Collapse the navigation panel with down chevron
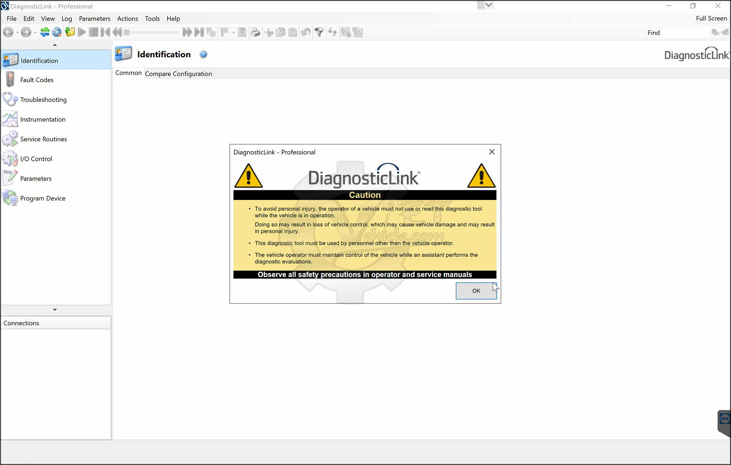 55,310
